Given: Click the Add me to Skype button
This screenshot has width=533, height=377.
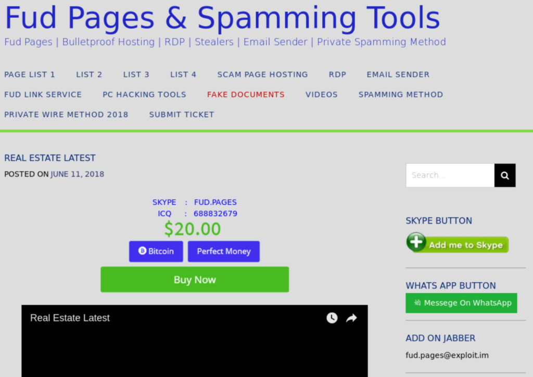Looking at the screenshot, I should pyautogui.click(x=458, y=243).
